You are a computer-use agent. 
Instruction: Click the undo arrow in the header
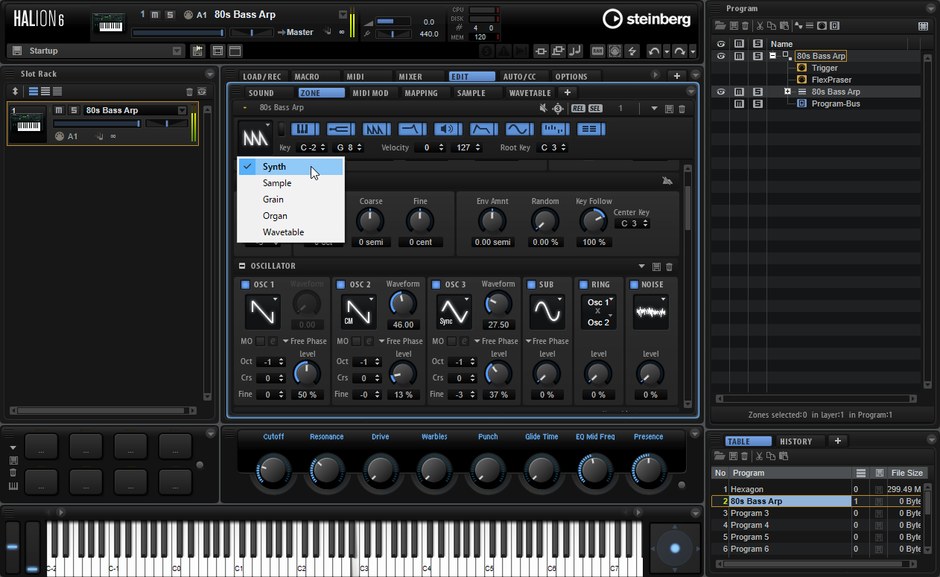(x=654, y=51)
